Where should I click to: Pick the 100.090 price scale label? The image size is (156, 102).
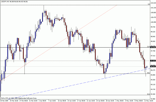153,22
